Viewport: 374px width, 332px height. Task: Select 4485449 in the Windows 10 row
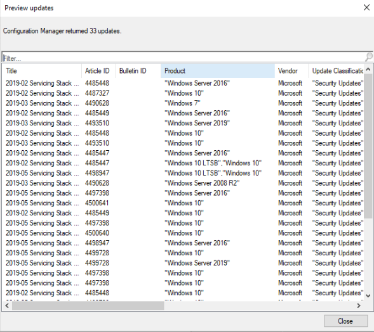pos(97,213)
